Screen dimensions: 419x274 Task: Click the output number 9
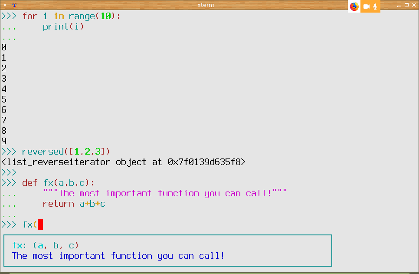point(4,141)
